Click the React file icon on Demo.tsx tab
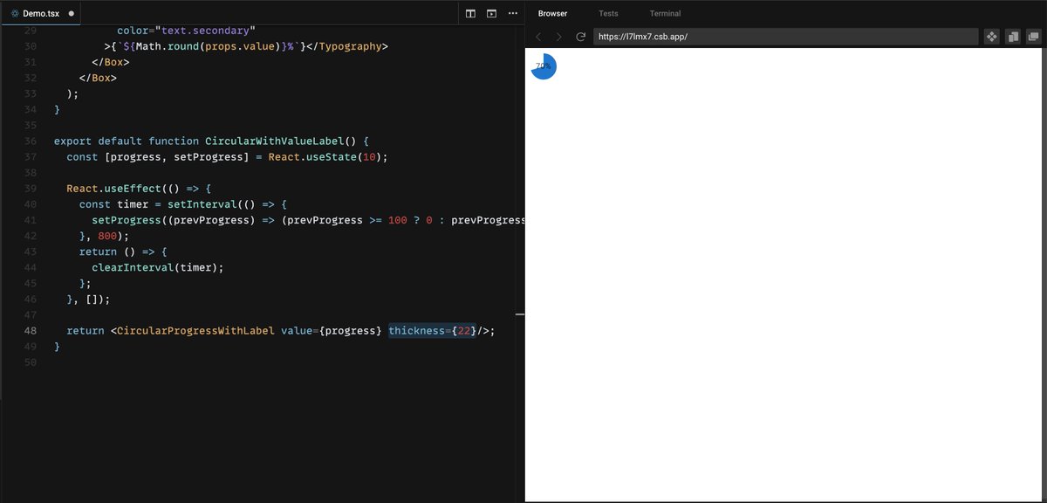The height and width of the screenshot is (503, 1047). pos(15,14)
